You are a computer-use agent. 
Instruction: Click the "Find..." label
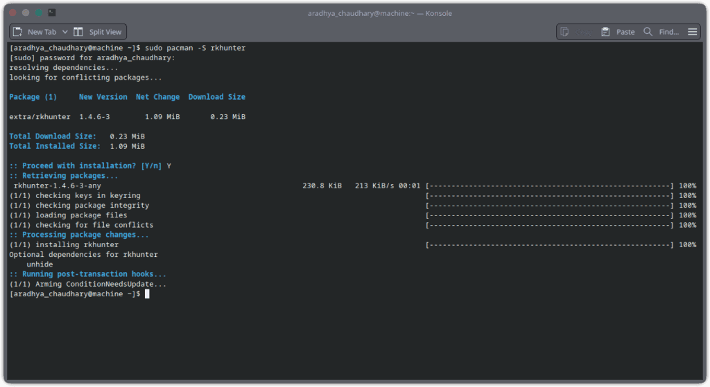click(x=669, y=32)
